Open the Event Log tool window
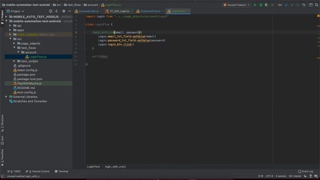 [x=305, y=171]
